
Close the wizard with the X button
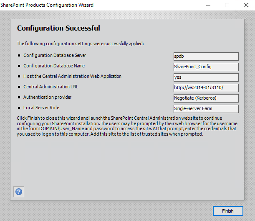(x=246, y=5)
